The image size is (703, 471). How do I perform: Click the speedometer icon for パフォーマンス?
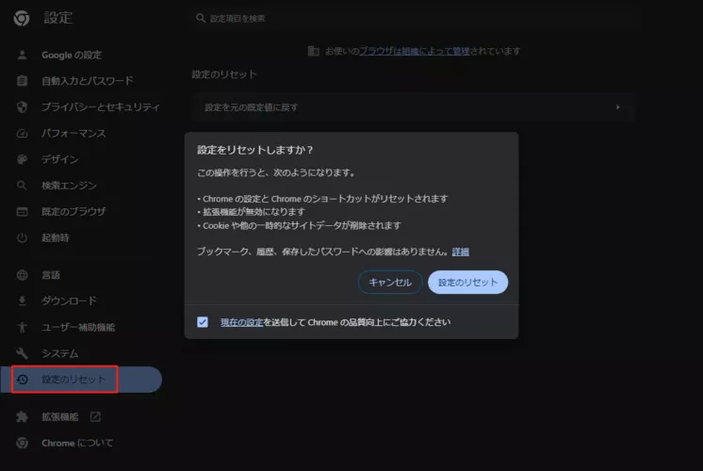tap(22, 134)
